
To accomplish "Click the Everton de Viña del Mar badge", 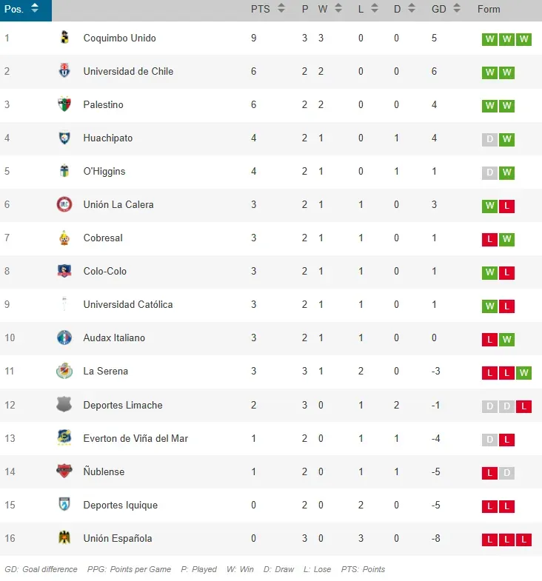I will tap(64, 438).
